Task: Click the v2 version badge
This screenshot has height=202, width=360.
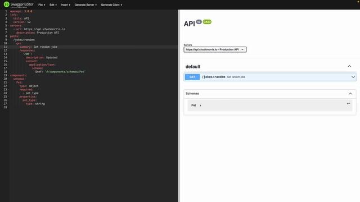Action: [x=199, y=22]
